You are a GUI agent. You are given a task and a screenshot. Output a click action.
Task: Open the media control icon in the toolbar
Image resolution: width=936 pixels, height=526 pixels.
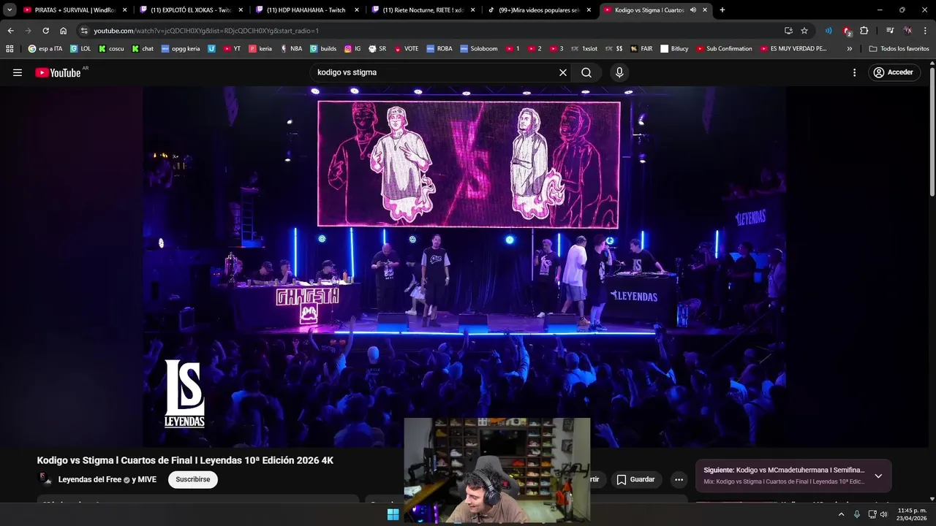(890, 31)
